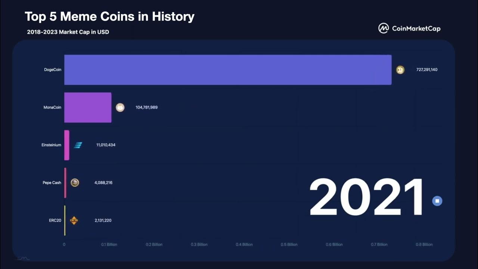Screen dimensions: 478x269
Task: Select the Einsteinium magenta bar
Action: click(67, 145)
